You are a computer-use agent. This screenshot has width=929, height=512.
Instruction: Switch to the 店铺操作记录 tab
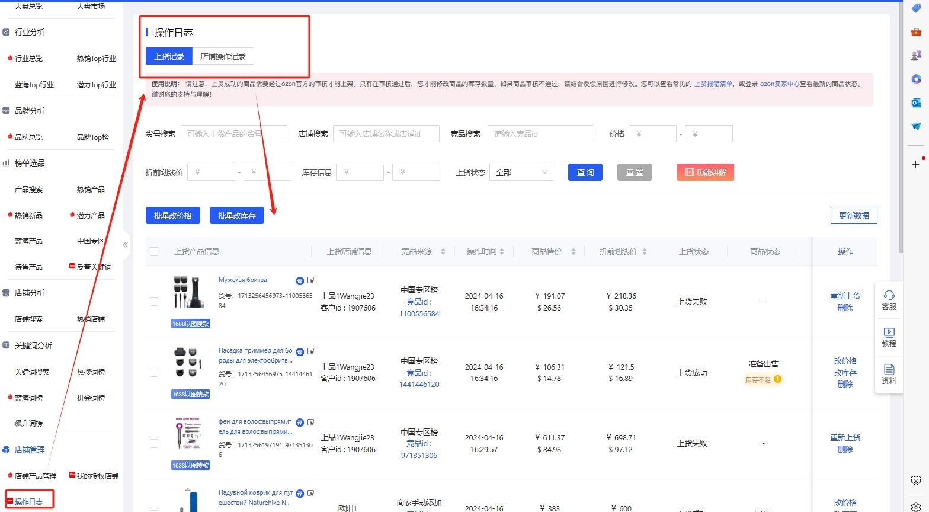[223, 56]
